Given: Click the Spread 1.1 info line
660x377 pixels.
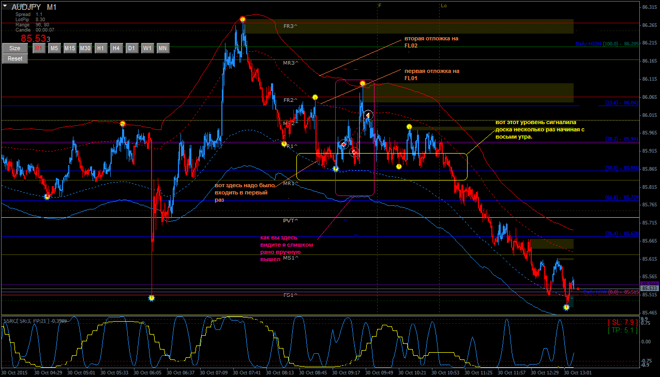Looking at the screenshot, I should pyautogui.click(x=29, y=14).
